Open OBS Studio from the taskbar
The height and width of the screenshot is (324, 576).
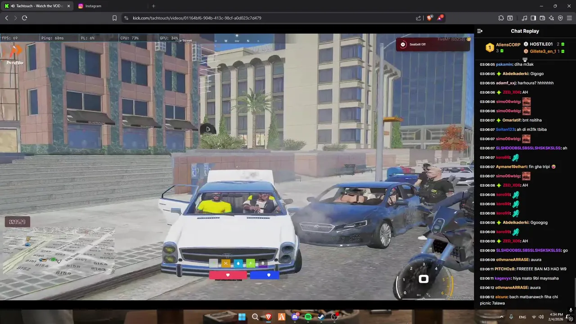point(334,317)
